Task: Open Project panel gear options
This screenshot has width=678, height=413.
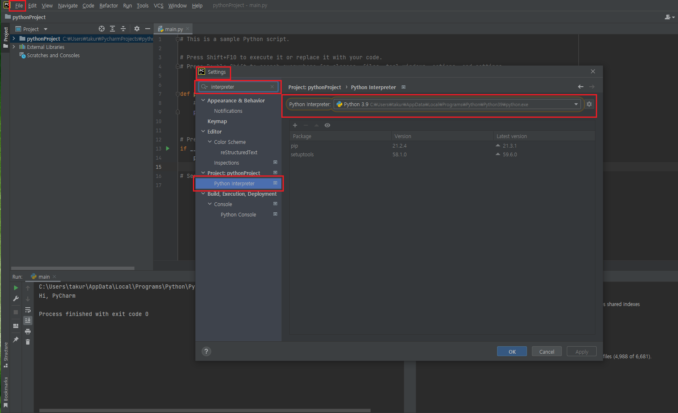Action: click(137, 29)
